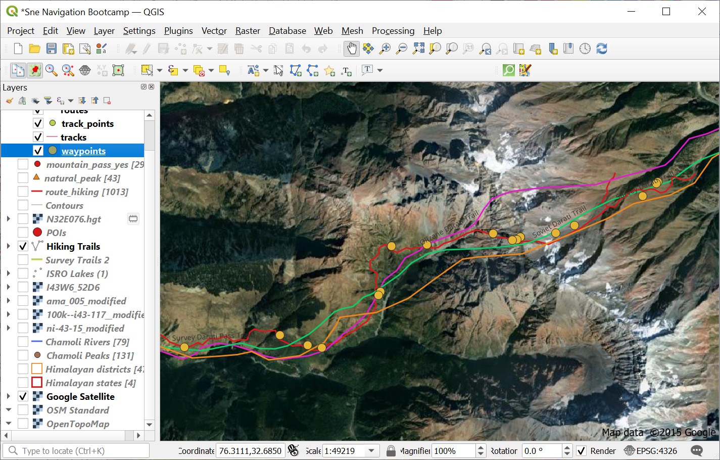This screenshot has height=460, width=720.
Task: Open the Plugins menu
Action: tap(178, 31)
